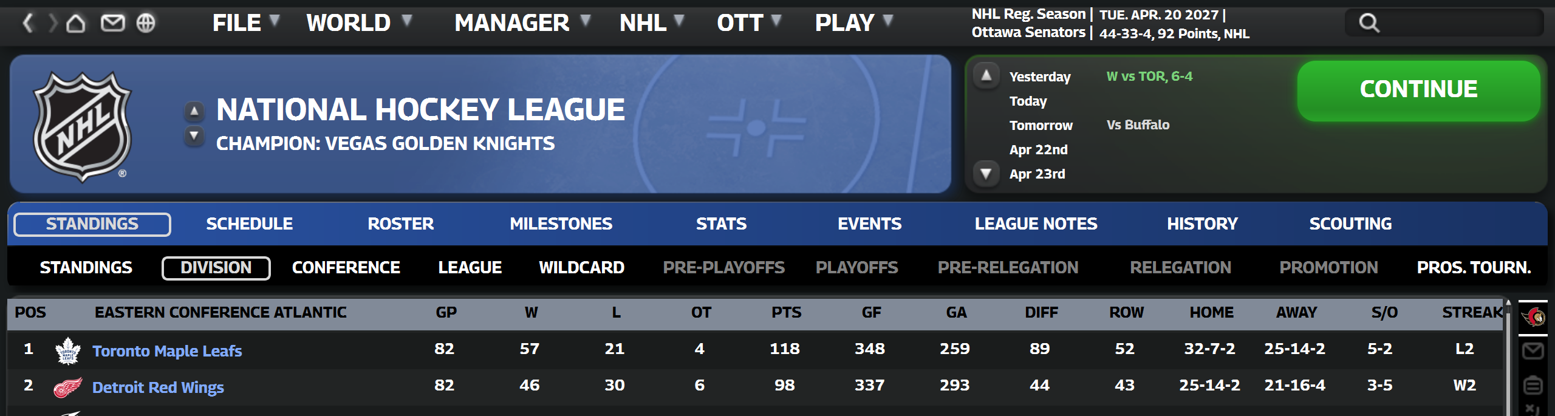Image resolution: width=1555 pixels, height=416 pixels.
Task: Open the Toronto Maple Leafs team link
Action: point(167,351)
